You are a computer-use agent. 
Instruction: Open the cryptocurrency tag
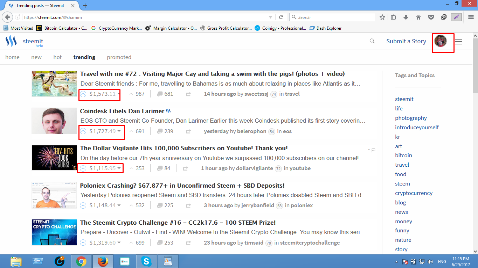coord(414,193)
